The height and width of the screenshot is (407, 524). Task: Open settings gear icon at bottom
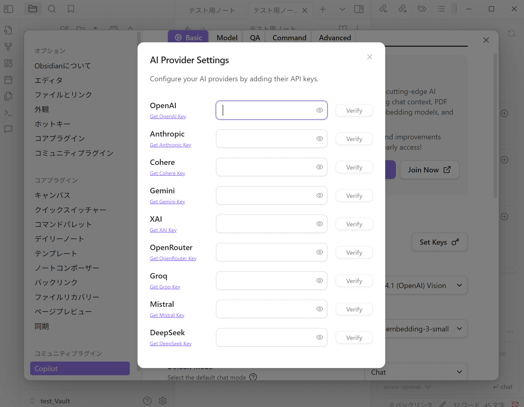(x=163, y=401)
